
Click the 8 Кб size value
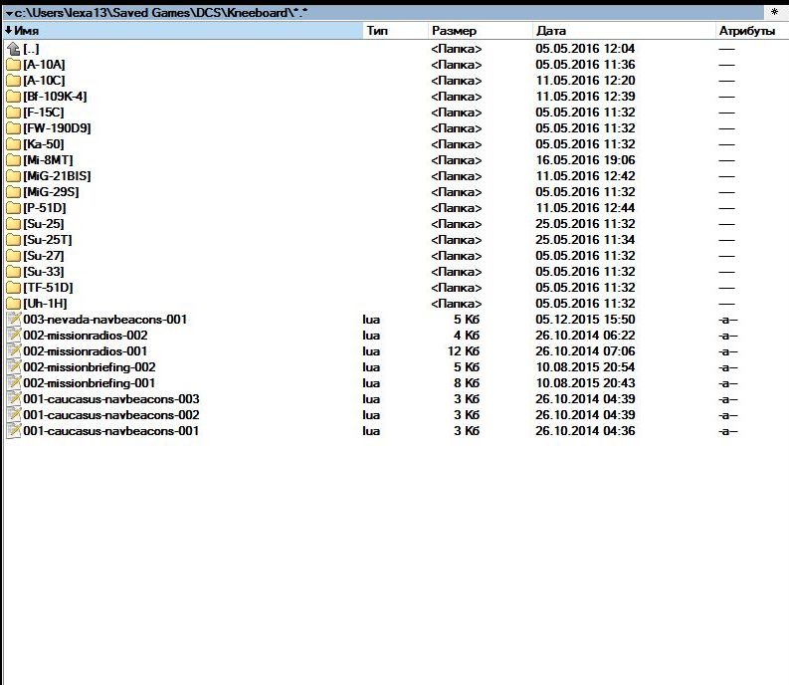[x=467, y=383]
